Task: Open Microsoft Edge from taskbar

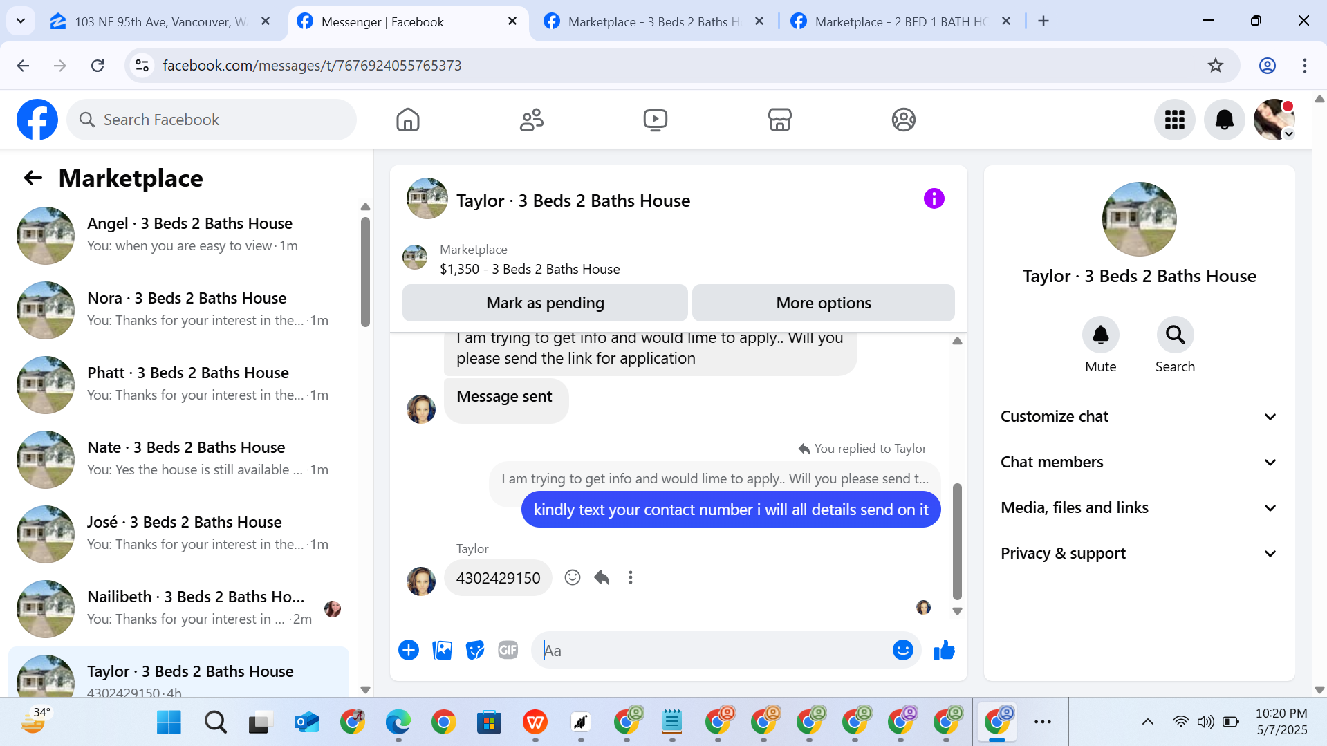Action: point(398,722)
